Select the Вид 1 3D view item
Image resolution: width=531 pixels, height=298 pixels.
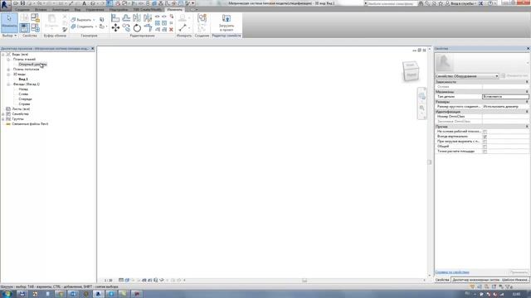tap(23, 79)
